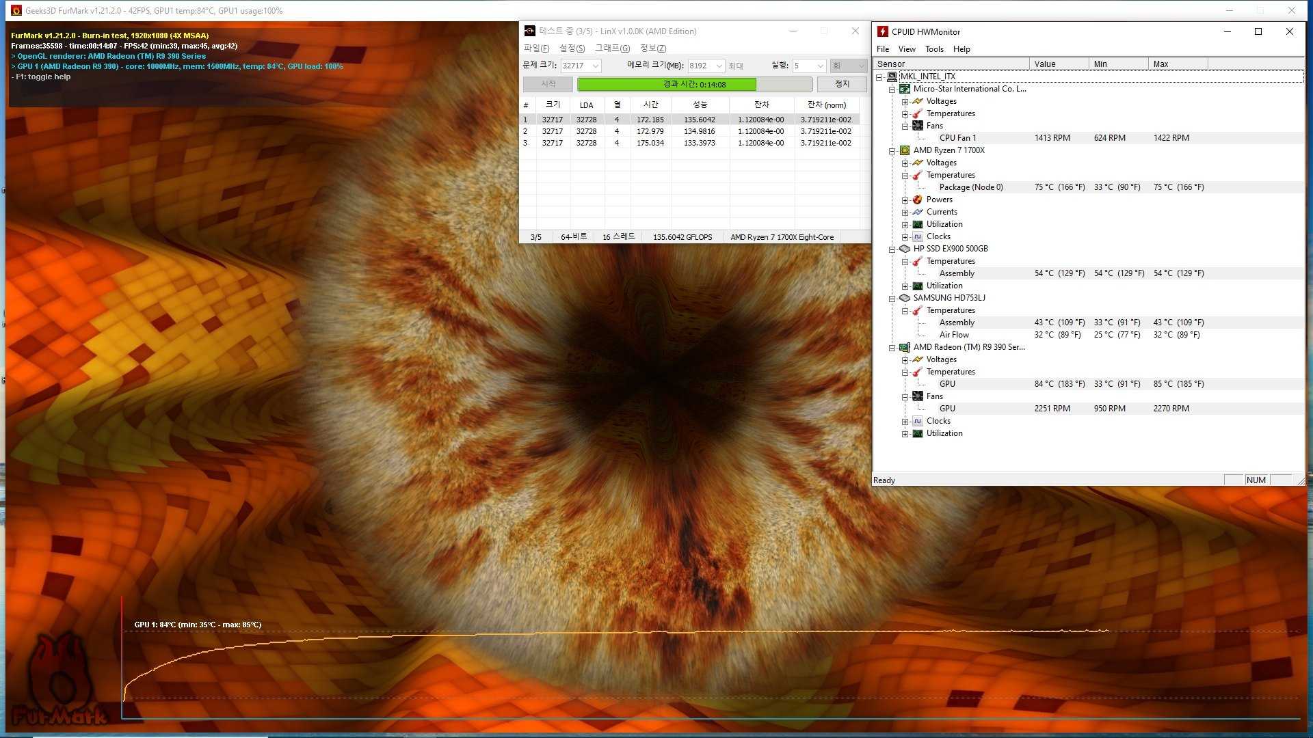Viewport: 1313px width, 738px height.
Task: Open the Tools menu in HWMonitor
Action: tap(934, 49)
